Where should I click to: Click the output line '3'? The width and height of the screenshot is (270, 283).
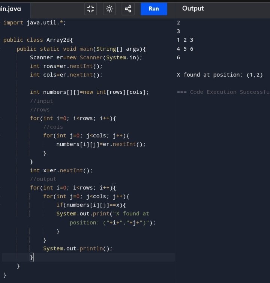click(x=178, y=32)
